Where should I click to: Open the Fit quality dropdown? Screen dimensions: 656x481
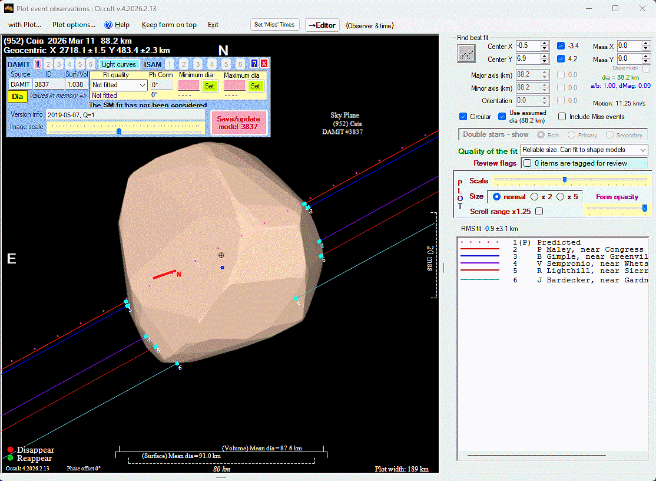[119, 85]
